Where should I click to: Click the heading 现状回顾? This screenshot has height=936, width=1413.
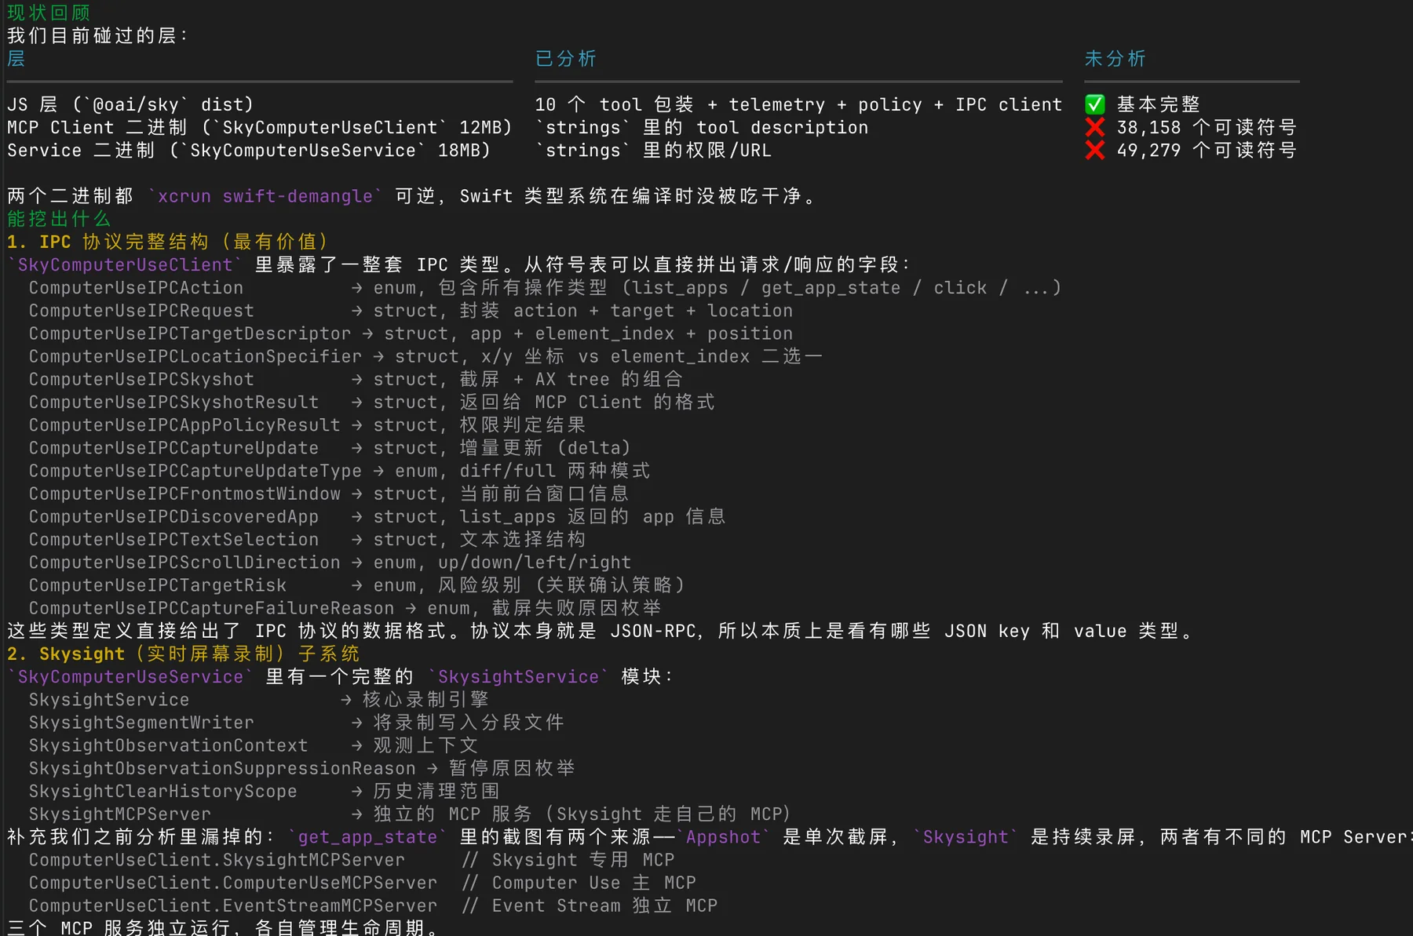[49, 13]
